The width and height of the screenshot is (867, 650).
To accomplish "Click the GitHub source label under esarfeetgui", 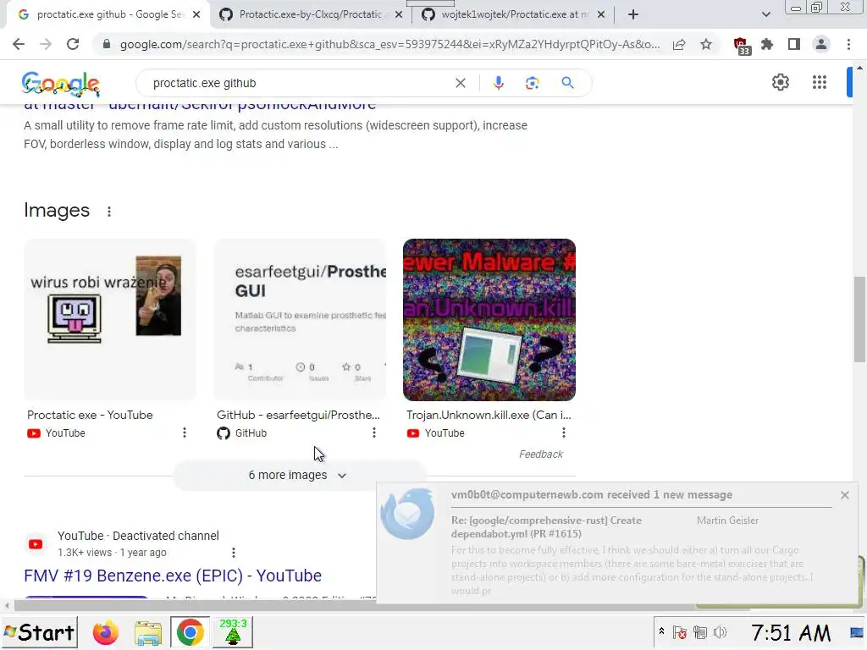I will point(241,433).
